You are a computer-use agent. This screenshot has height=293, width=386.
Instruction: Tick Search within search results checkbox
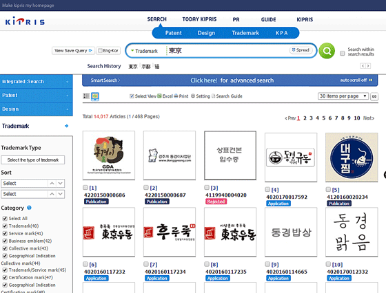(342, 53)
